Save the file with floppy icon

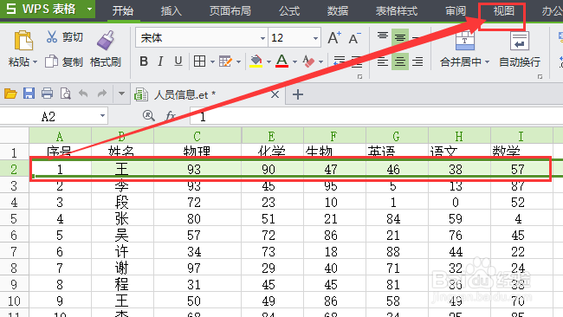pos(29,94)
